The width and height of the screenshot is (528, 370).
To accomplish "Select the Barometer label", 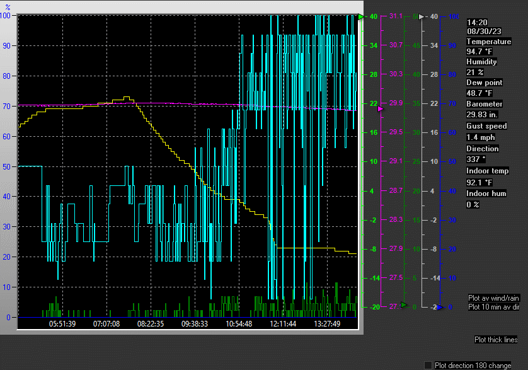I will click(x=485, y=104).
